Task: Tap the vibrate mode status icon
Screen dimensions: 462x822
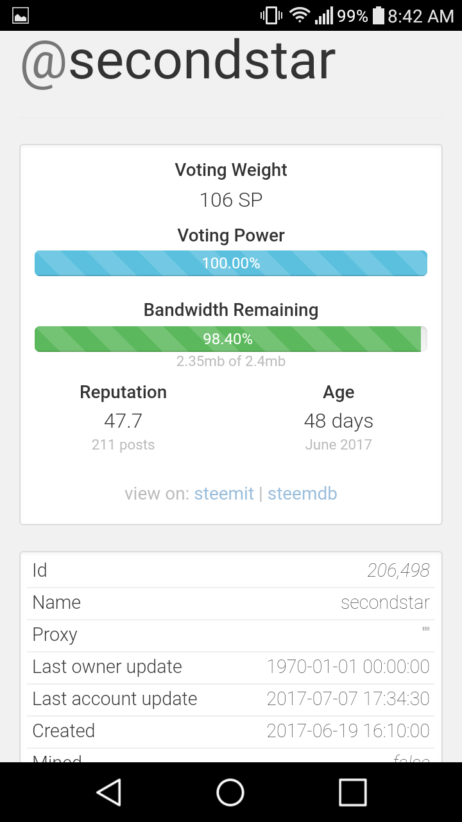Action: coord(271,15)
